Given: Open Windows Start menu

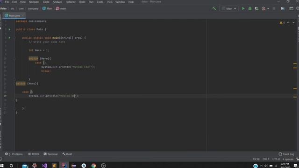Looking at the screenshot, I should pos(2,166).
